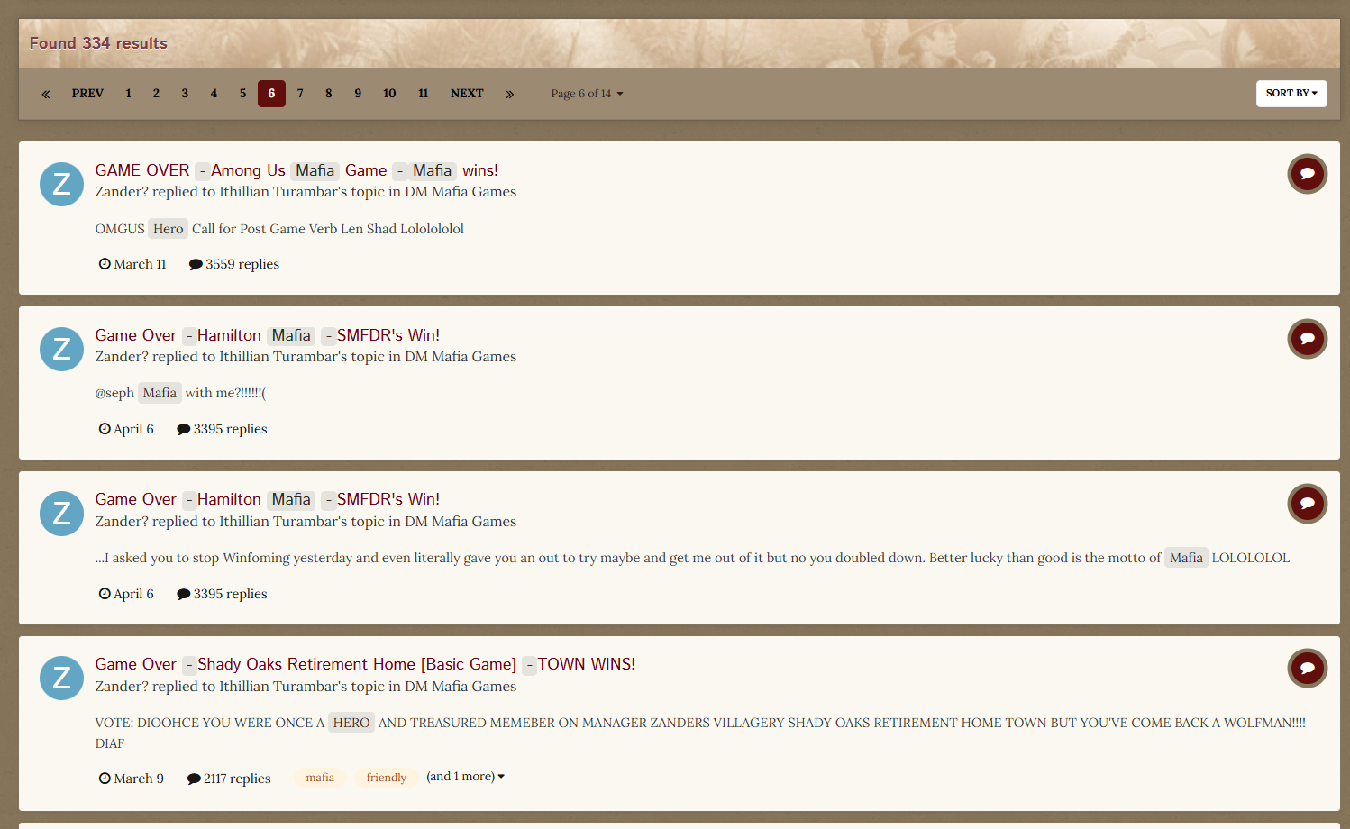Click comment bubble icon on Among Us result

coord(1307,174)
